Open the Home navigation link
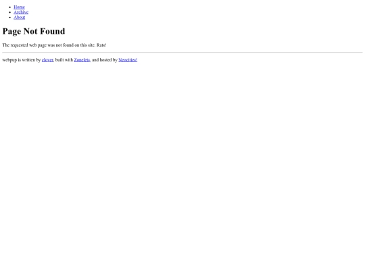365x273 pixels. pos(19,7)
